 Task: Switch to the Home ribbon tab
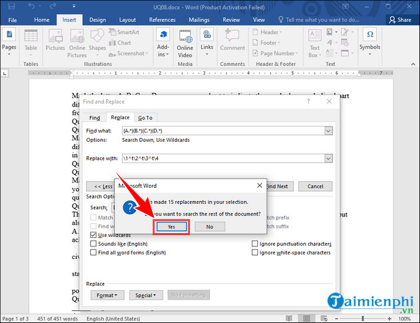pos(42,20)
